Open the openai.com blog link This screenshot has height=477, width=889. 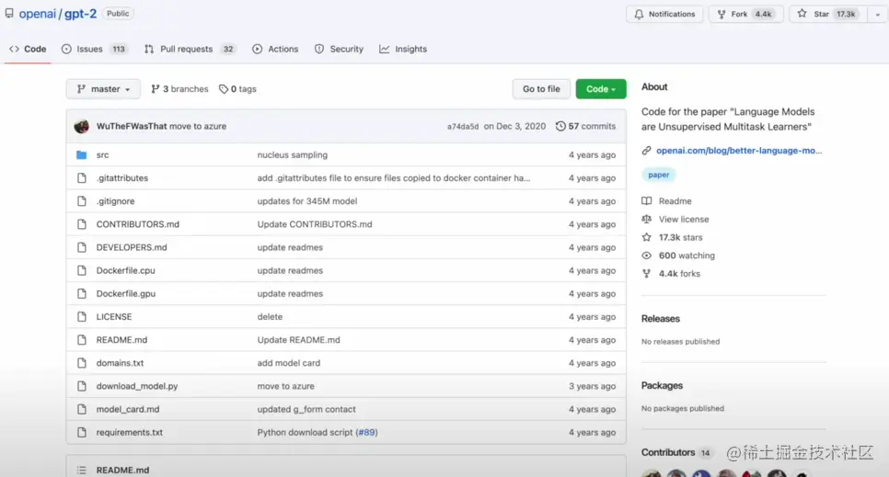739,151
